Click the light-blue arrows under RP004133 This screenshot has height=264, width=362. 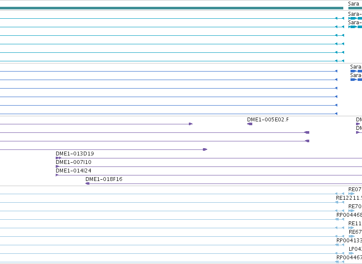339,245
